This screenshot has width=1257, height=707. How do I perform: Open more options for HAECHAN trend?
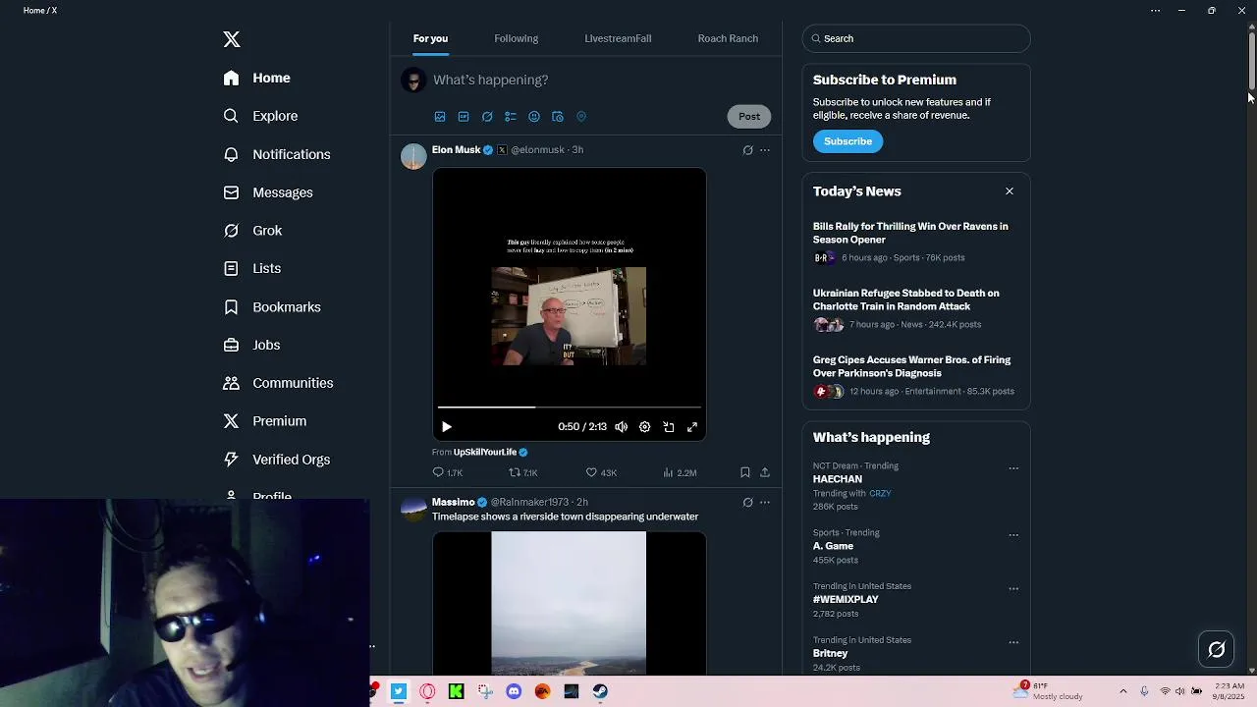click(1013, 468)
